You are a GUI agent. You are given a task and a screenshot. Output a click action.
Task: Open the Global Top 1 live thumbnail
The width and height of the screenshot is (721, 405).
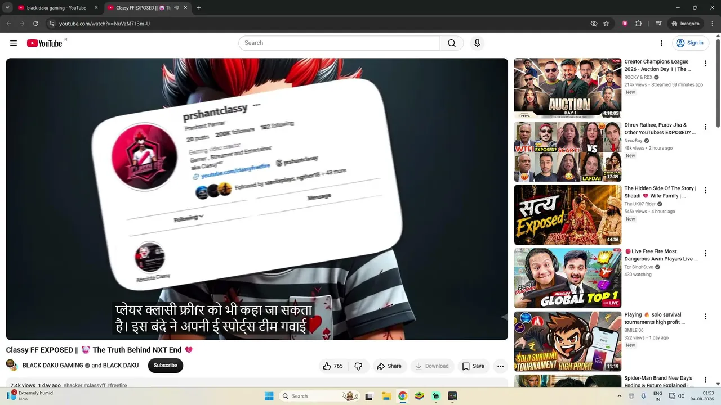pyautogui.click(x=568, y=278)
